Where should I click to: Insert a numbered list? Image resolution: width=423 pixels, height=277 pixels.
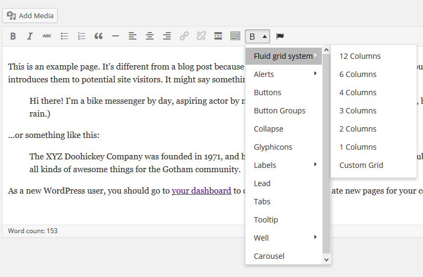coord(81,36)
